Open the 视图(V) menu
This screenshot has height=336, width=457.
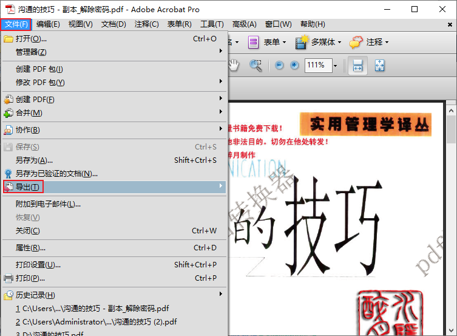[x=81, y=24]
